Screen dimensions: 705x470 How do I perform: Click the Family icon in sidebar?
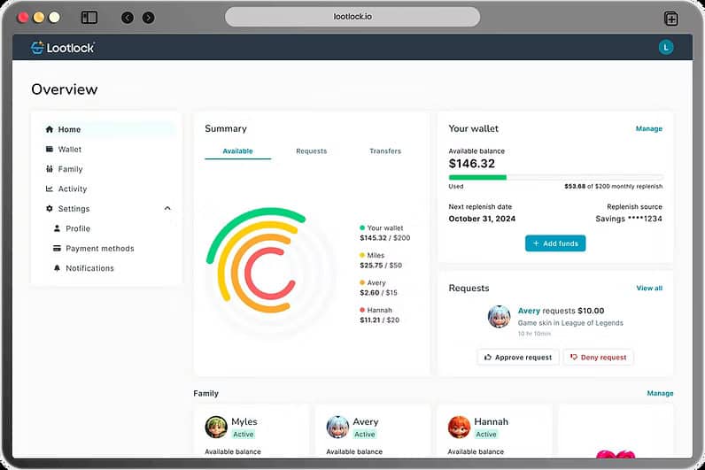[x=50, y=169]
